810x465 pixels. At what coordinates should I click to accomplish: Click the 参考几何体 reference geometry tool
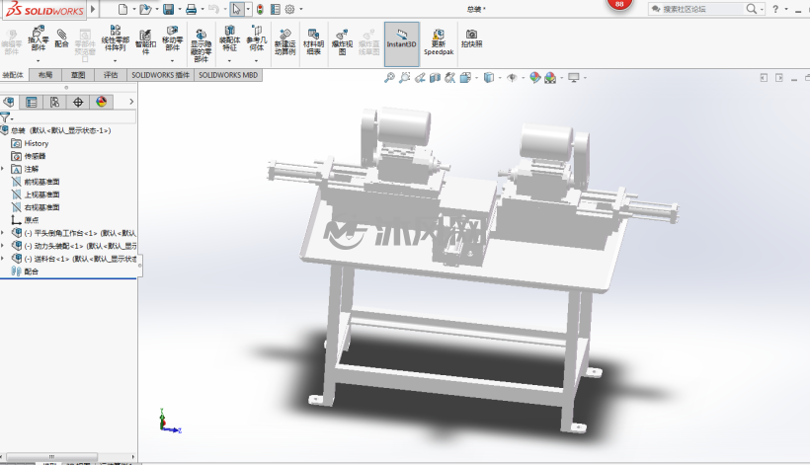point(257,39)
